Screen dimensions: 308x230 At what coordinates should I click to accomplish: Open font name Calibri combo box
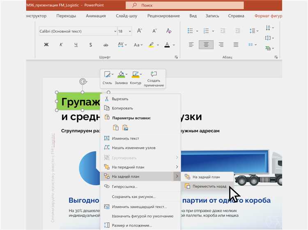click(x=78, y=31)
